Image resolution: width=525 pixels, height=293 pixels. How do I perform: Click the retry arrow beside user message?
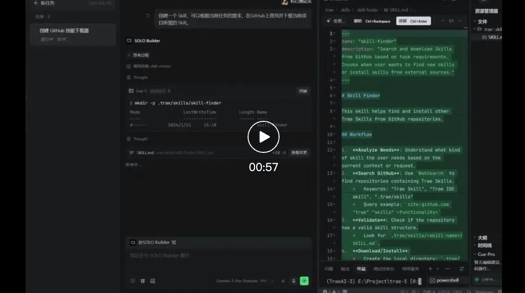pos(148,16)
